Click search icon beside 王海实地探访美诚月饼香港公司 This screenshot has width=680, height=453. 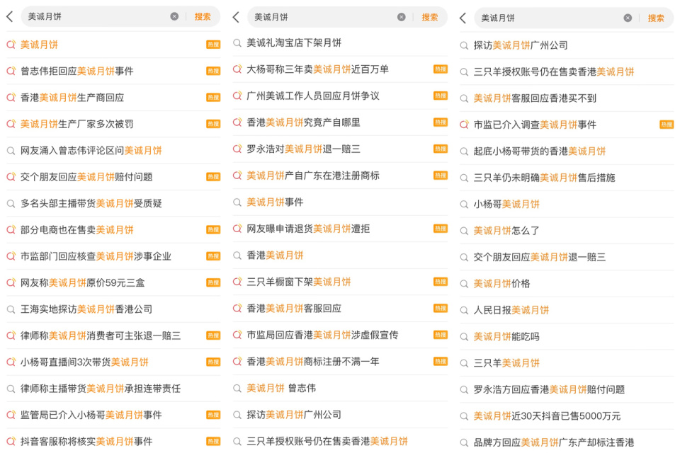[11, 309]
